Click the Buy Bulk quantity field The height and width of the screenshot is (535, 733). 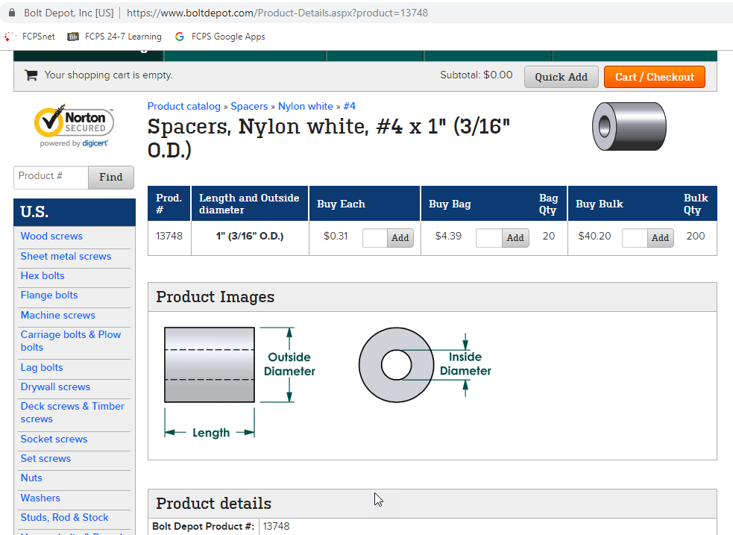point(635,237)
